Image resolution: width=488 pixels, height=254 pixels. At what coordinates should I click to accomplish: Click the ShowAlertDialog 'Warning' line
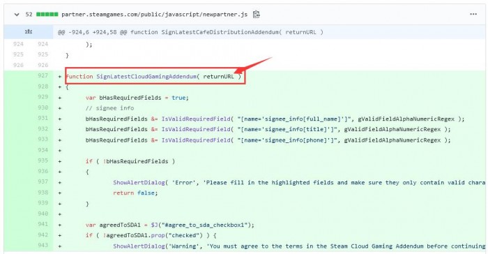(x=299, y=246)
